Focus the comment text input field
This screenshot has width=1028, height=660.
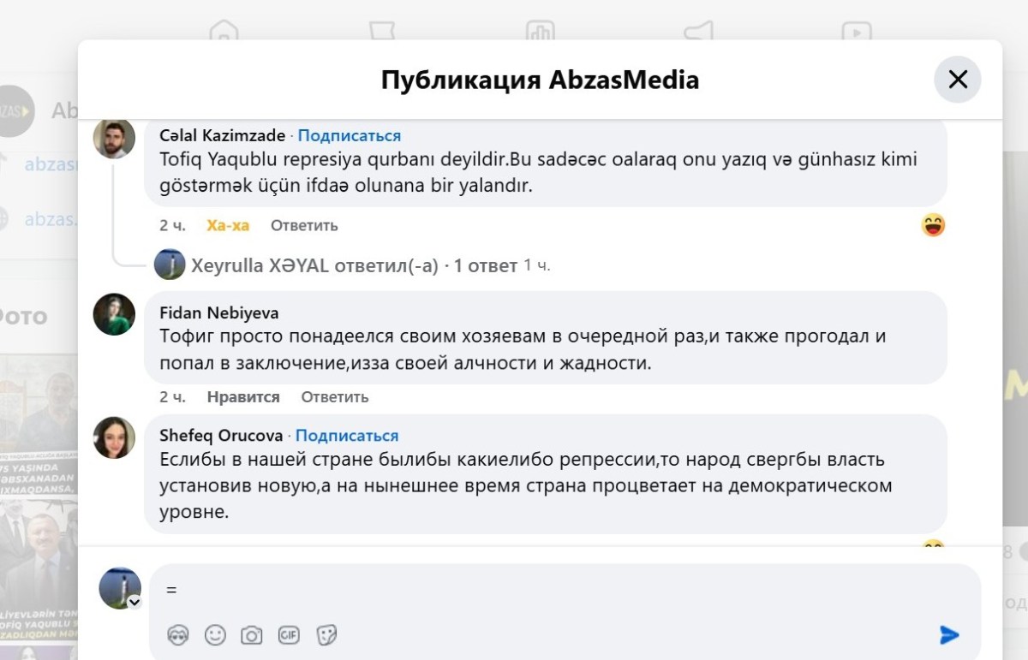[548, 590]
